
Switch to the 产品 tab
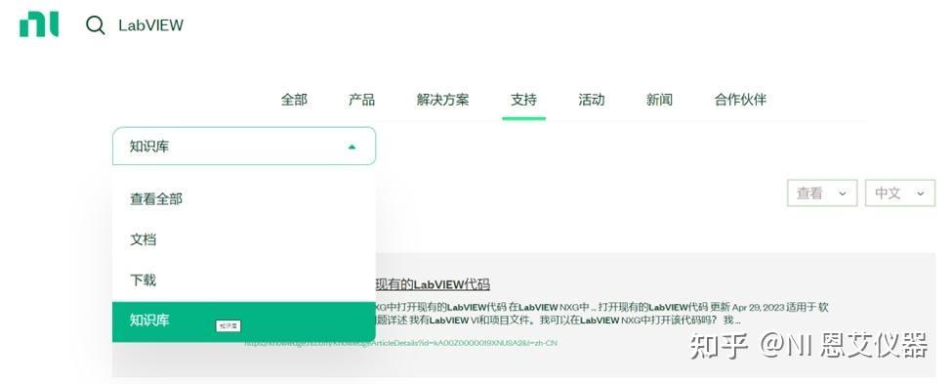coord(361,100)
